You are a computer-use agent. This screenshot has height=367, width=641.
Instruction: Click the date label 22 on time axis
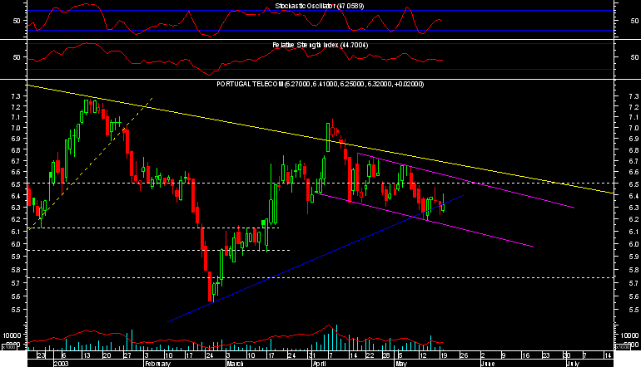tap(370, 355)
